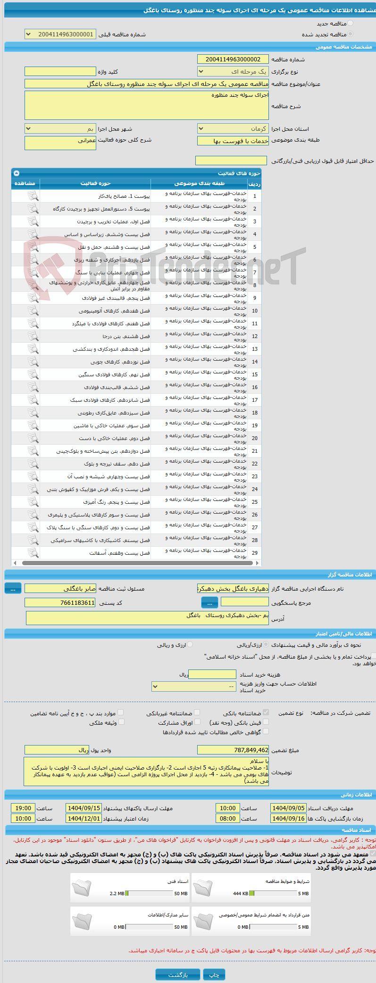Open view icon for activity row 3
The height and width of the screenshot is (983, 376).
tap(33, 221)
